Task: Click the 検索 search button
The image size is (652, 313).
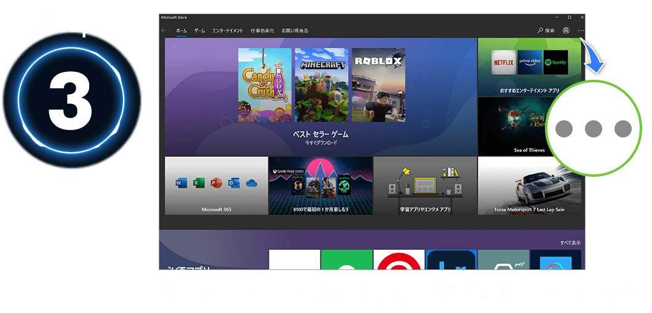Action: (x=546, y=30)
